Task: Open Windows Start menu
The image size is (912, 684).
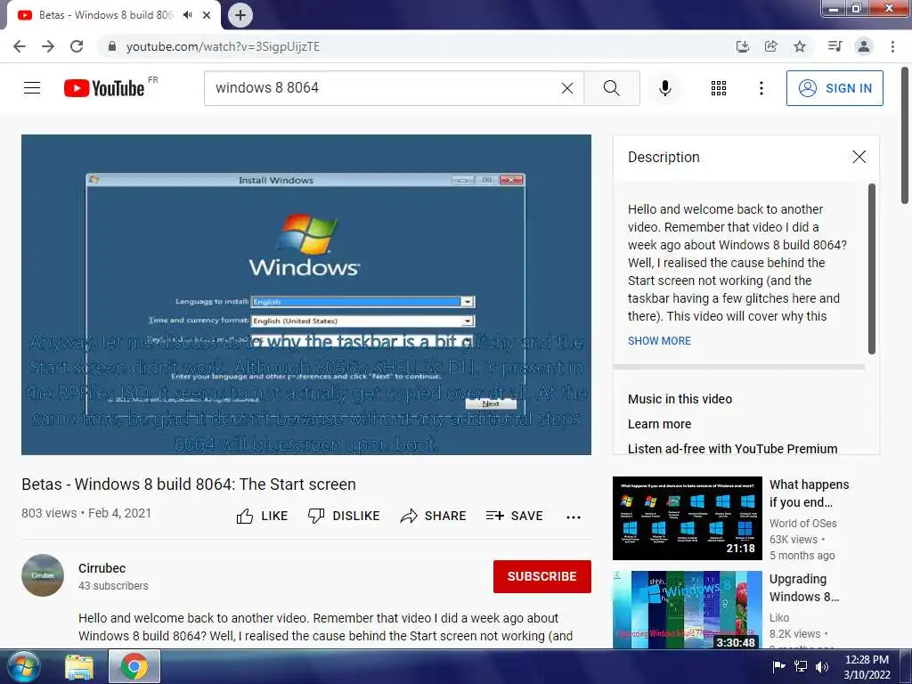Action: pyautogui.click(x=22, y=666)
